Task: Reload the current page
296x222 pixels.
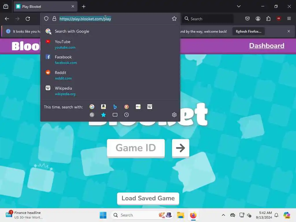Action: pyautogui.click(x=28, y=19)
